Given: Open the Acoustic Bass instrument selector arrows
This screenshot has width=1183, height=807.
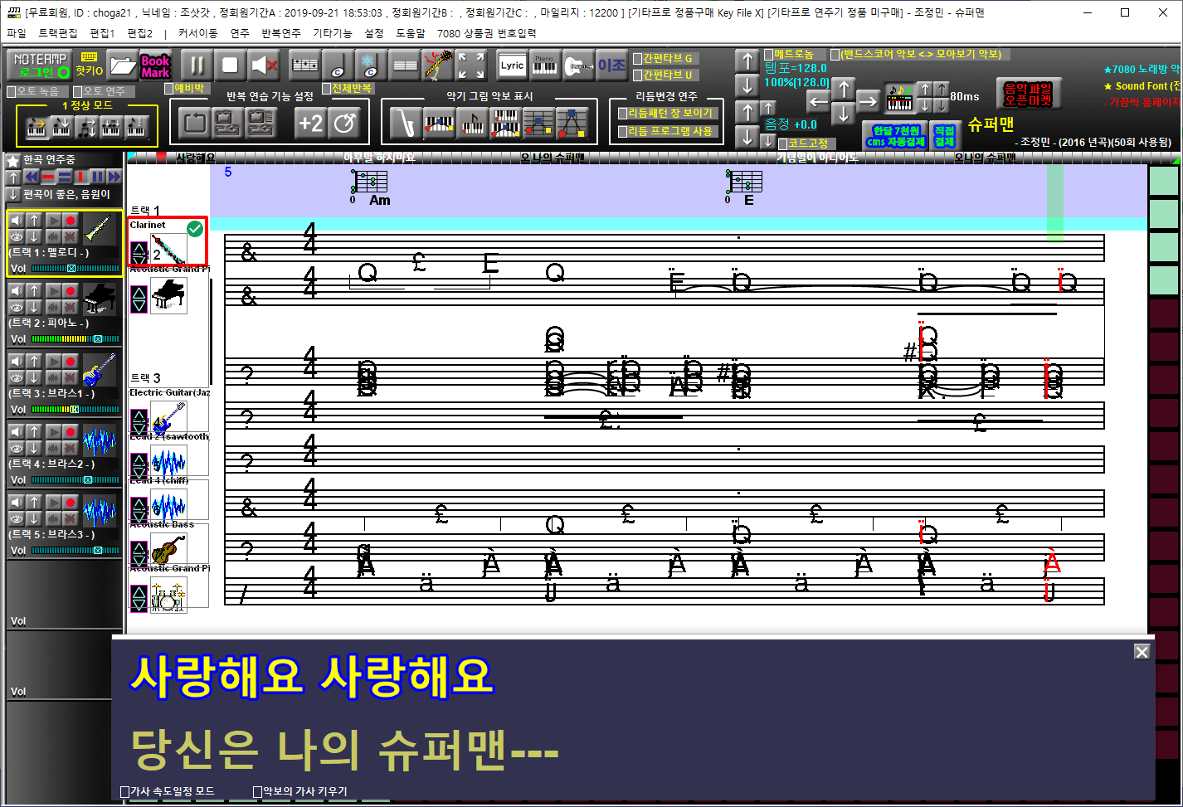Looking at the screenshot, I should [139, 552].
